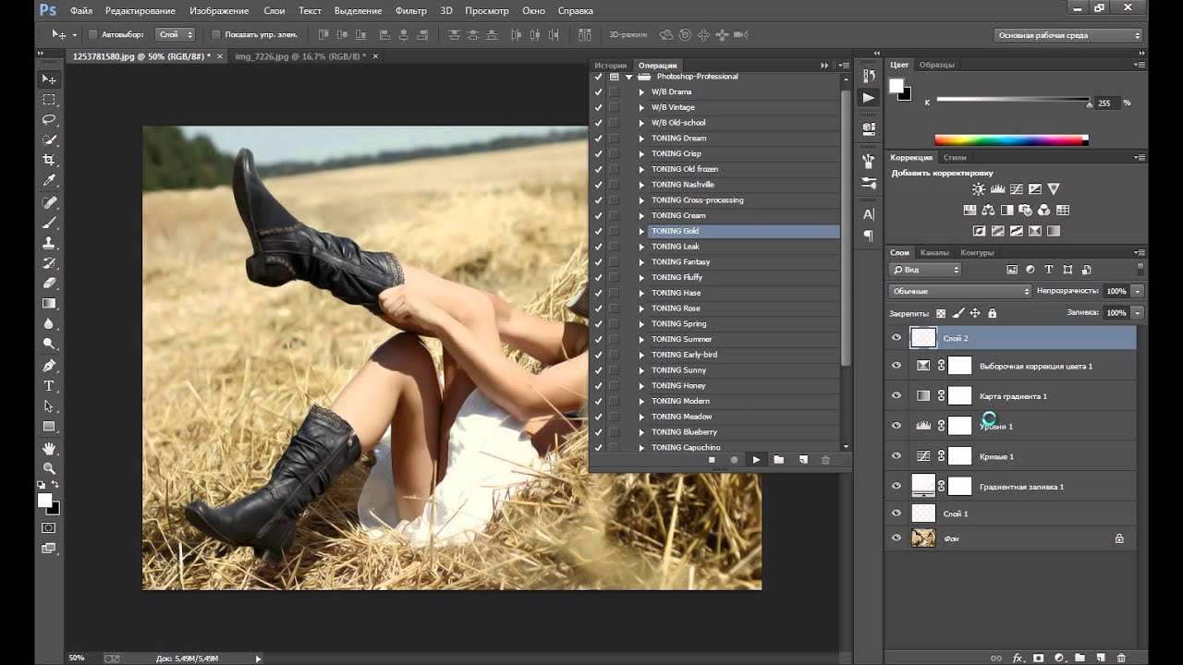Open the Заливка fill dropdown arrow
The image size is (1183, 665).
point(1138,313)
